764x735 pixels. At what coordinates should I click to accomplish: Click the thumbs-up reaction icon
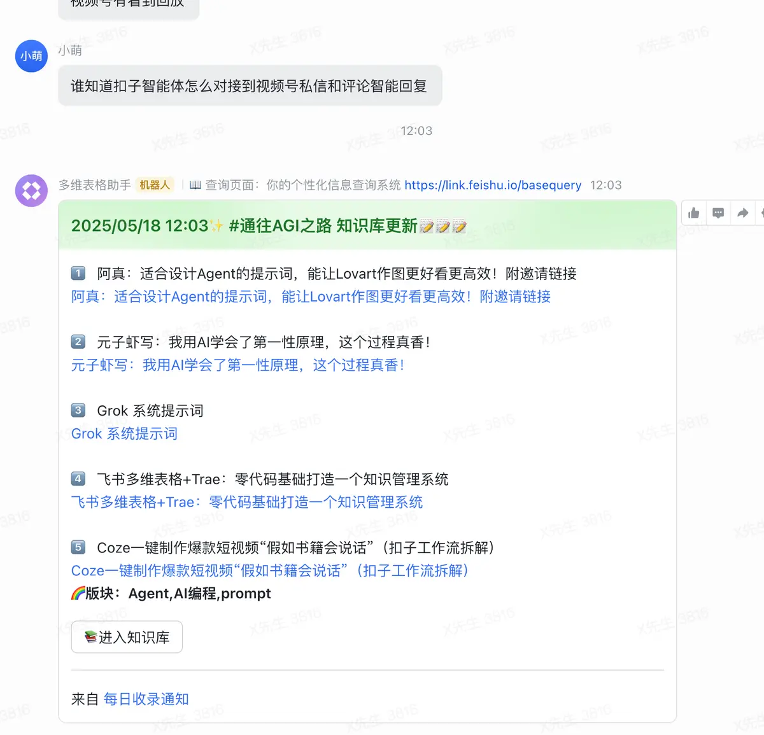point(694,213)
